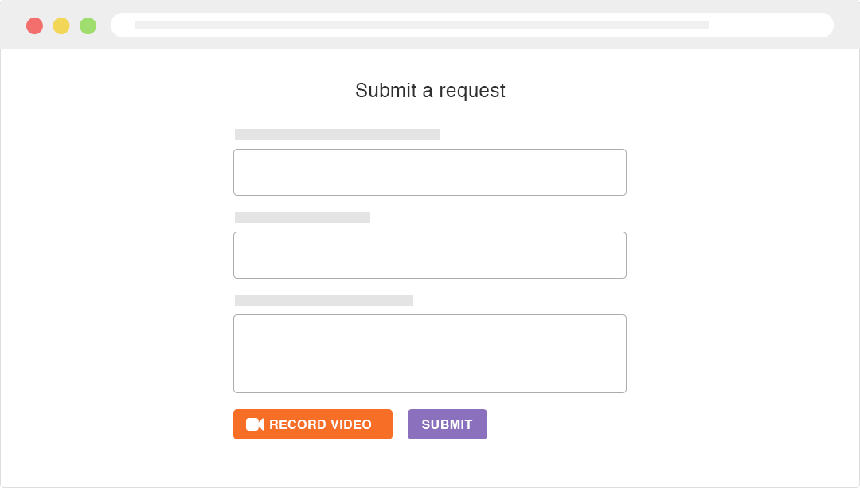Minimize the window using the yellow button
This screenshot has height=488, width=860.
(61, 25)
